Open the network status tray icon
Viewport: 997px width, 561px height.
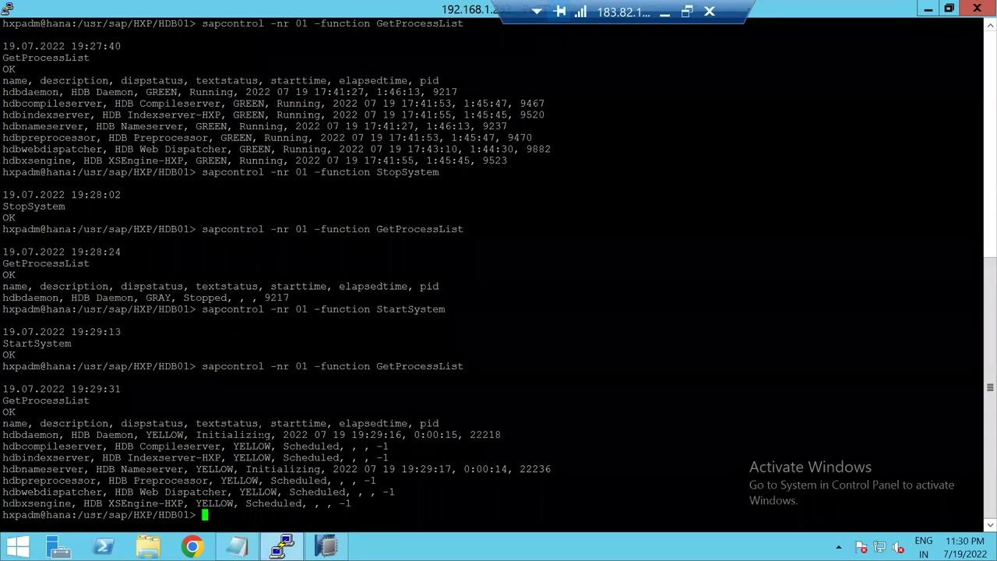click(x=879, y=547)
